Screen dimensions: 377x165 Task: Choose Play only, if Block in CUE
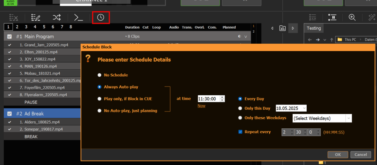(99, 99)
